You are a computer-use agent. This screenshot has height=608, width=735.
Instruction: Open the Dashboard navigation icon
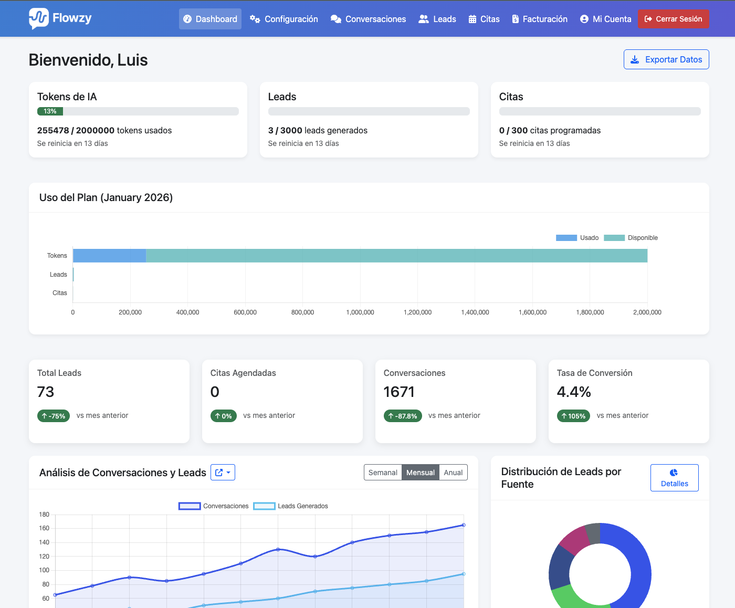pyautogui.click(x=187, y=19)
